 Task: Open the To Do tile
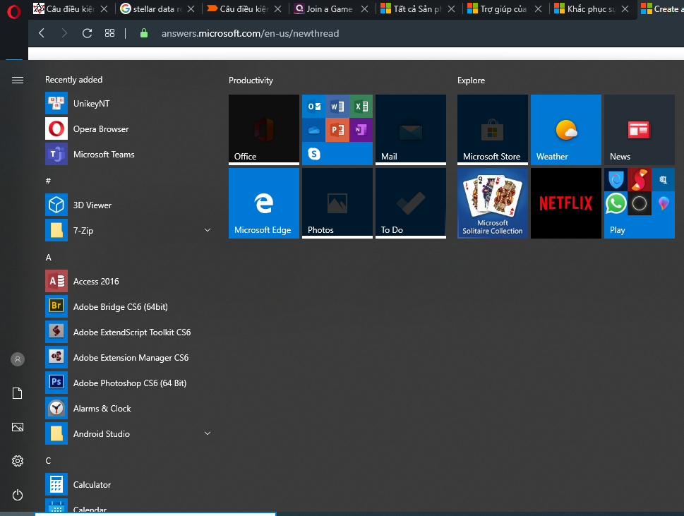coord(411,203)
